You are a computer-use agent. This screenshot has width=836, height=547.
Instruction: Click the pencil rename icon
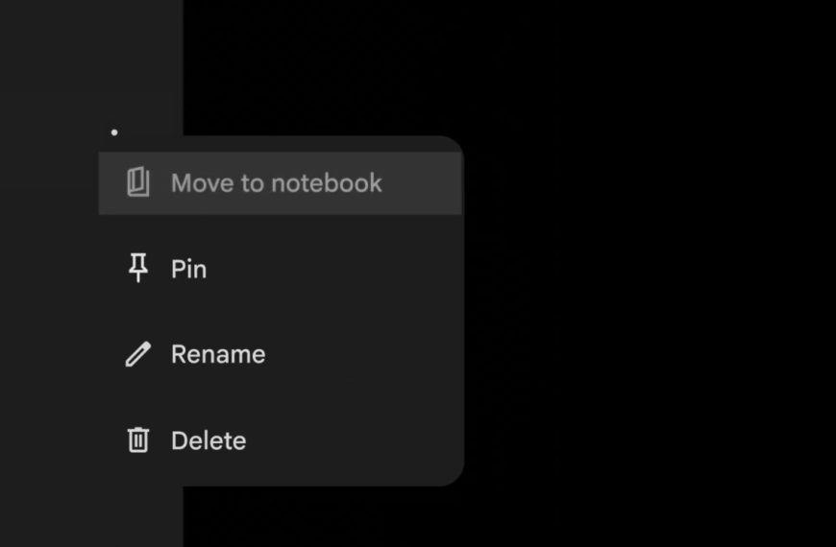[138, 354]
